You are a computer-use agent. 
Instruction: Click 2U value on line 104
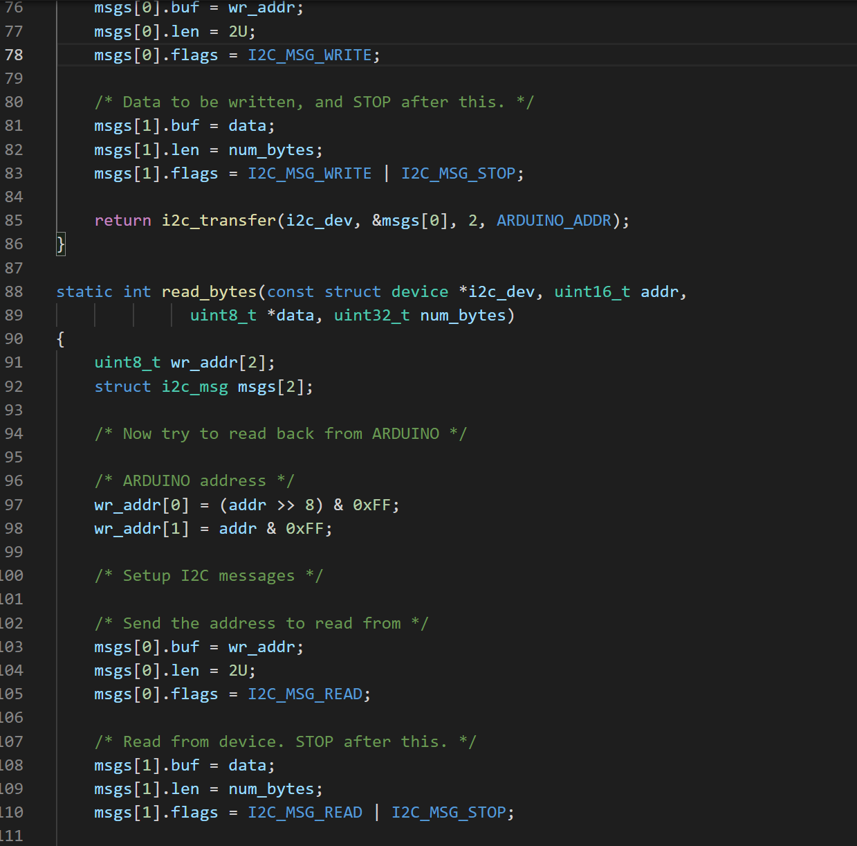coord(238,670)
